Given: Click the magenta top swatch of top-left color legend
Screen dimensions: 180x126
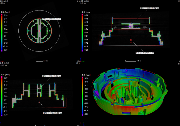Looking at the screenshot, I should [2, 15].
